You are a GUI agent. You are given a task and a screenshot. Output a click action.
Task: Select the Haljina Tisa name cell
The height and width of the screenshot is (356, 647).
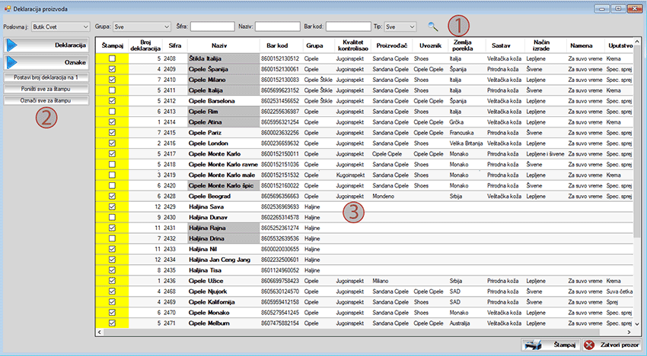click(223, 270)
